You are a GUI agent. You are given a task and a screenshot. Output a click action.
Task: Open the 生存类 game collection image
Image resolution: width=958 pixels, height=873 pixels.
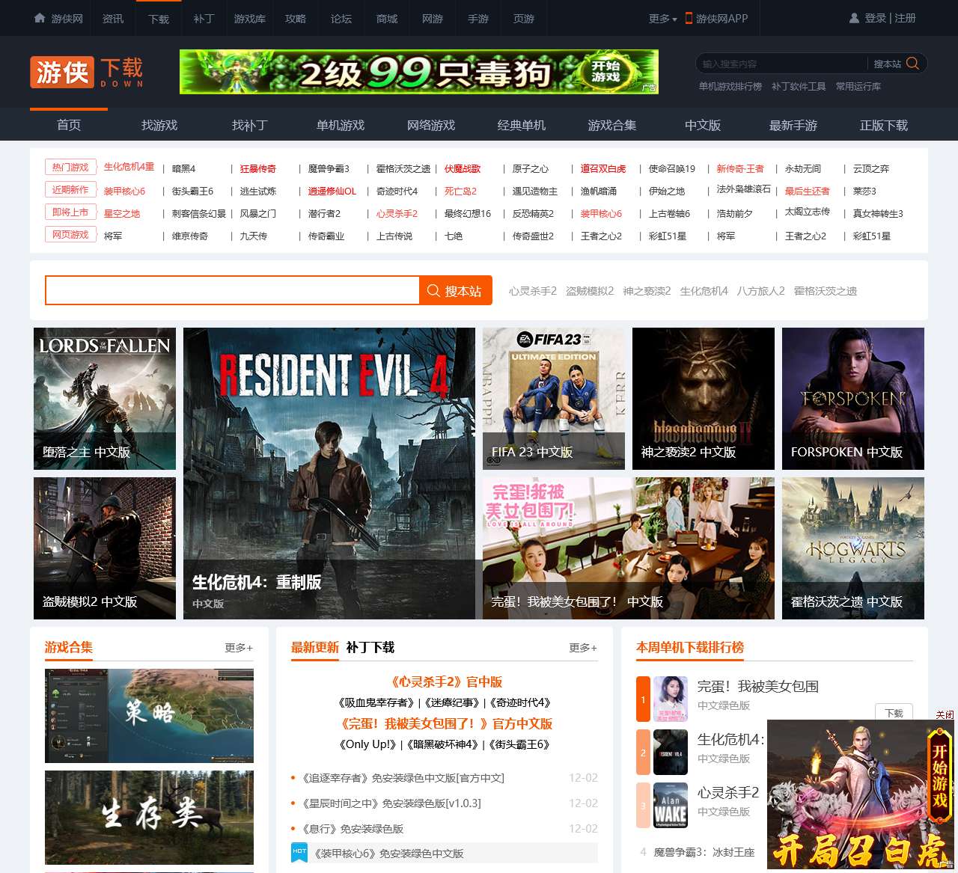click(x=149, y=818)
